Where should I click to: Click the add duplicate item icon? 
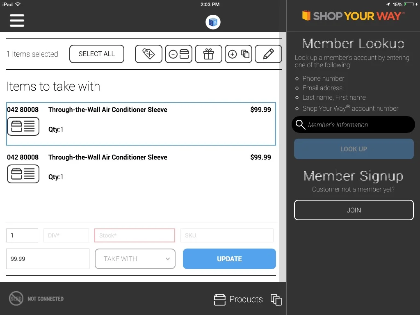[238, 54]
